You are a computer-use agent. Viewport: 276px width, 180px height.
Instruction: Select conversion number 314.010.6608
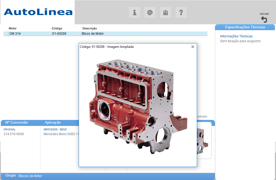pos(14,134)
